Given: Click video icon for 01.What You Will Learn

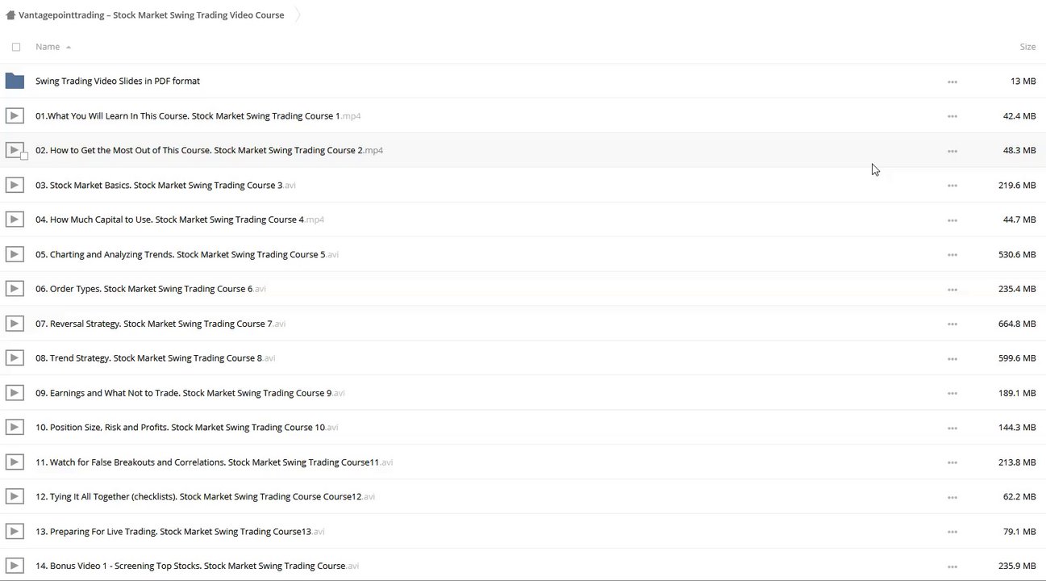Looking at the screenshot, I should point(15,115).
